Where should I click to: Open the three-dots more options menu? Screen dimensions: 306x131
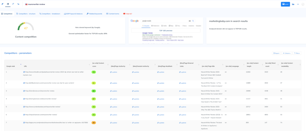pos(298,4)
